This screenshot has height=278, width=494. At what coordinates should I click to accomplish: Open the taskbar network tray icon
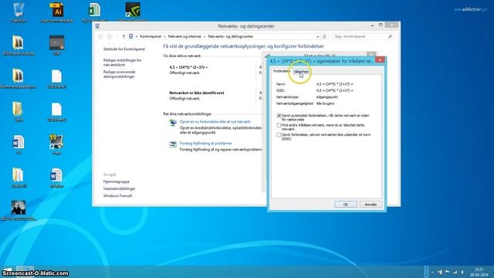click(x=439, y=272)
